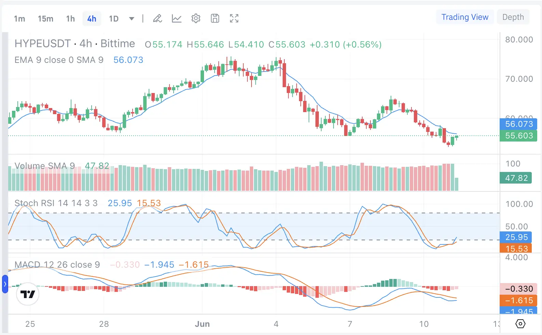Open chart settings gear icon
The width and height of the screenshot is (542, 335).
196,18
